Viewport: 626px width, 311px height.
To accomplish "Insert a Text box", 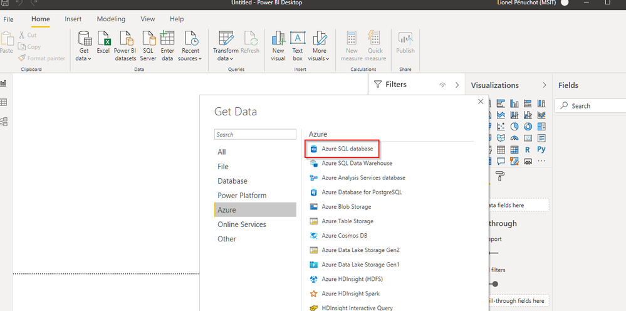I will pyautogui.click(x=298, y=46).
